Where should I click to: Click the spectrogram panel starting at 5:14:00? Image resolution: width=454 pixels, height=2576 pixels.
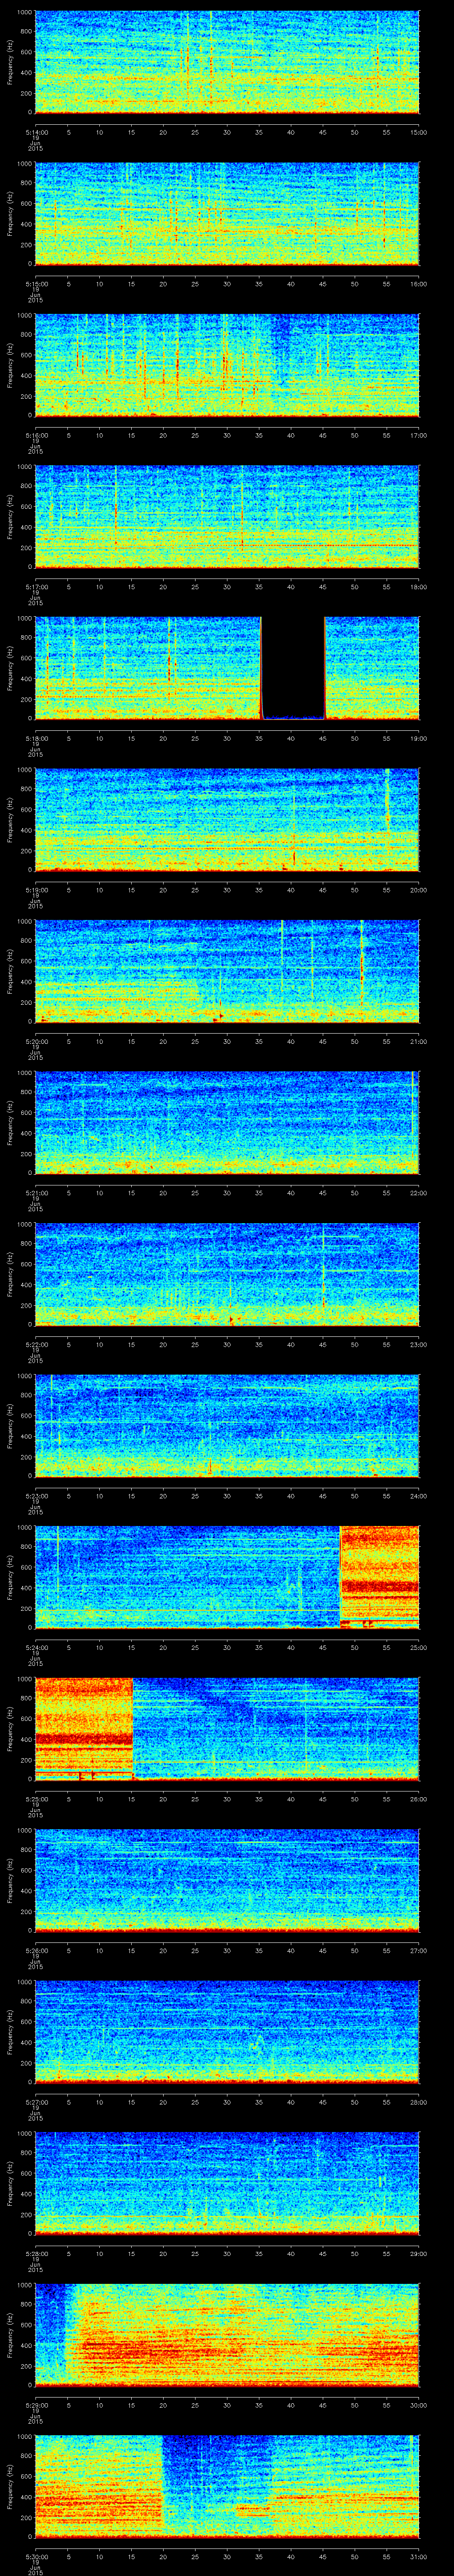pos(227,62)
